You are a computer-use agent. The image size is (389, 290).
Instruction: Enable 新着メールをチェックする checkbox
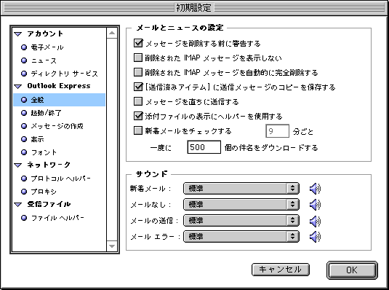pos(138,130)
